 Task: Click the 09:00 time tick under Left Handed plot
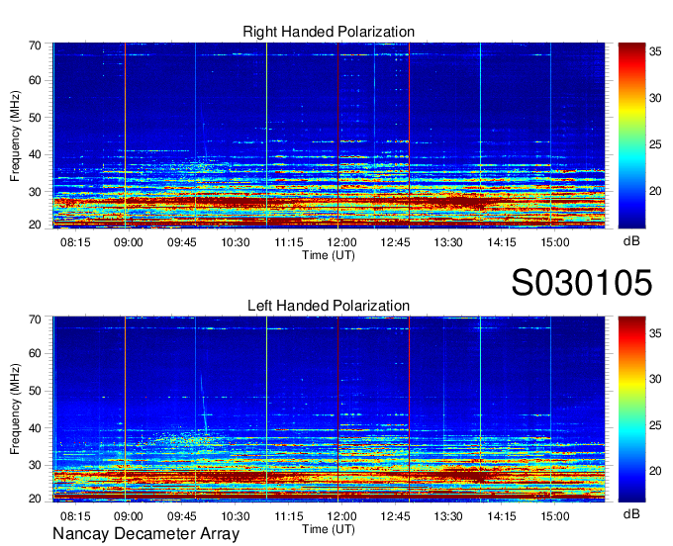[129, 516]
